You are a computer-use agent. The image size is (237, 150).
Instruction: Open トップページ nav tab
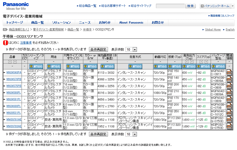(15, 23)
